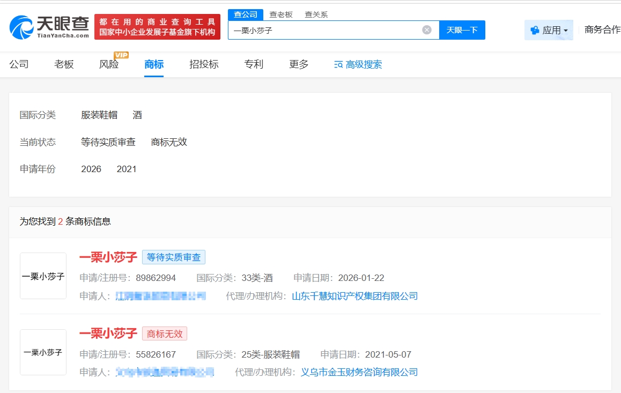Select the 商标 results tab

tap(154, 64)
